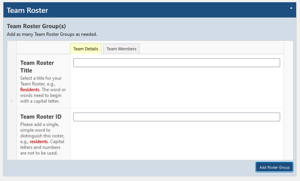This screenshot has height=181, width=300.
Task: Click the Team Roster panel header title
Action: pyautogui.click(x=28, y=10)
